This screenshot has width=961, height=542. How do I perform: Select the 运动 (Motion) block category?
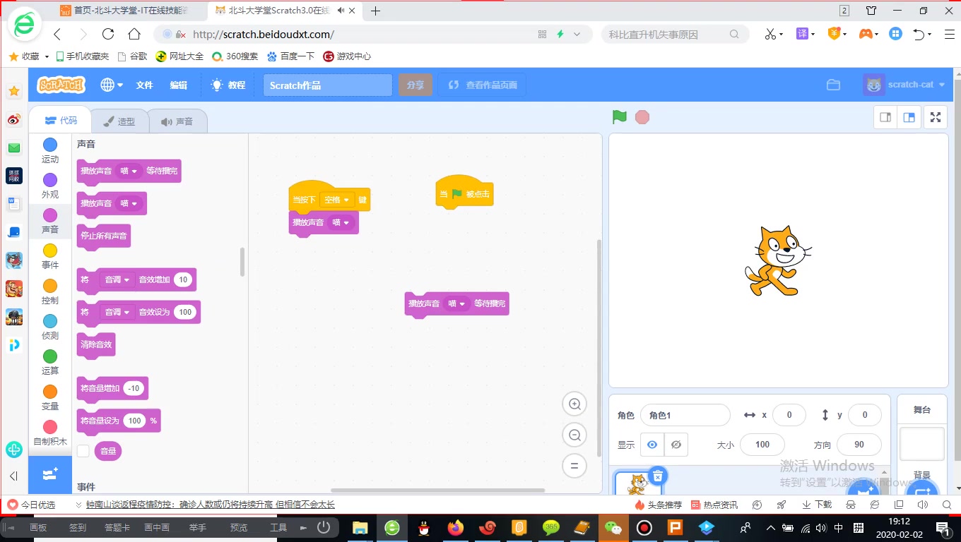point(49,150)
